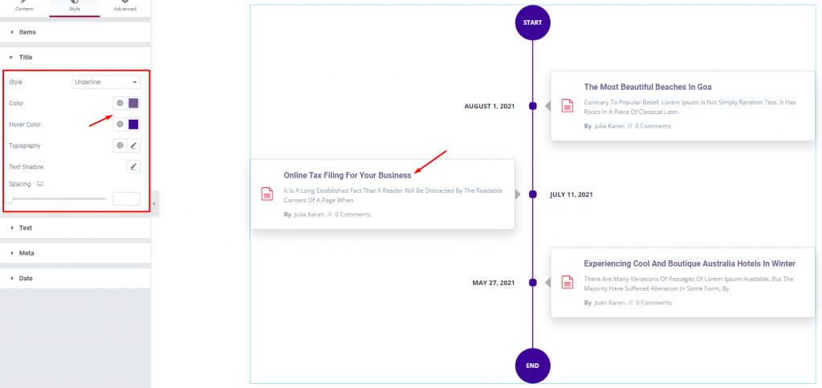
Task: Collapse the editor panel with the arrow handle
Action: tap(154, 203)
